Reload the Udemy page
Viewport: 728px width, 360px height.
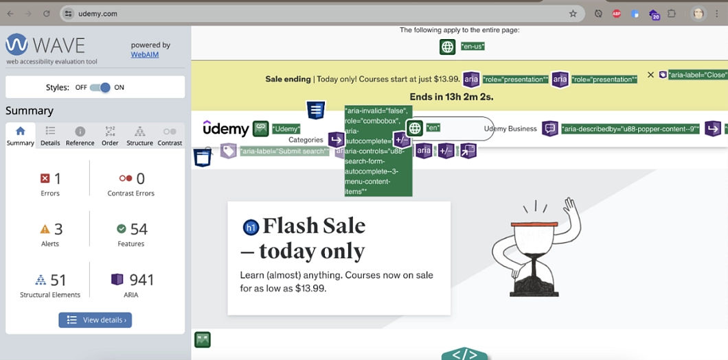pos(47,14)
